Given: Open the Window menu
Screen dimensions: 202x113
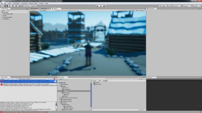Looking at the screenshot, I should point(41,3).
